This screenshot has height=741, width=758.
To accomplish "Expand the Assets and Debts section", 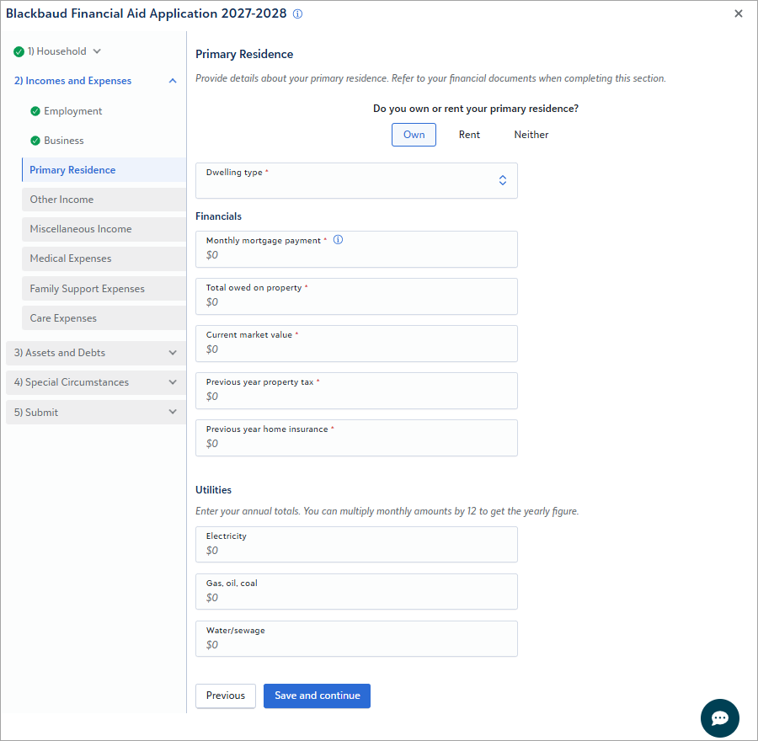I will (x=96, y=353).
